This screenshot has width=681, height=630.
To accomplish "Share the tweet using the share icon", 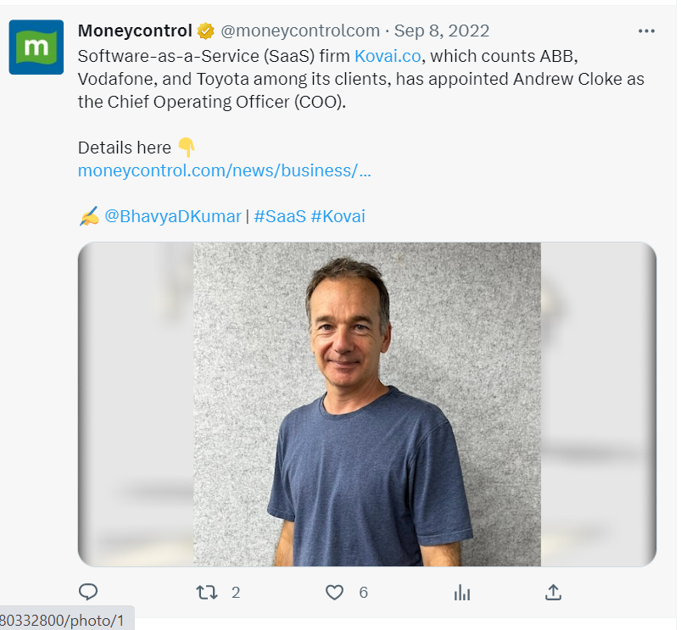I will click(552, 592).
